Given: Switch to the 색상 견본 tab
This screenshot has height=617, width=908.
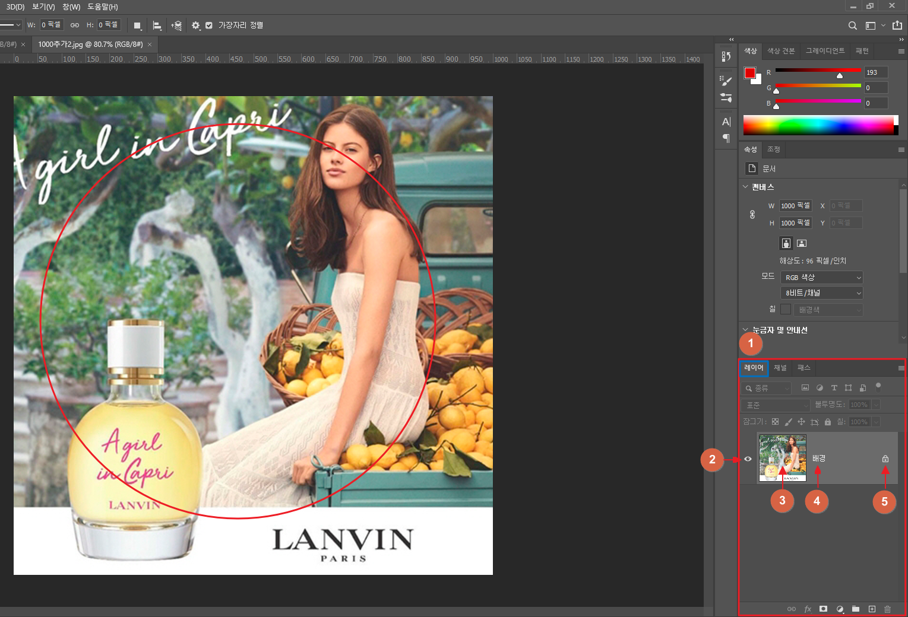Looking at the screenshot, I should pyautogui.click(x=781, y=51).
